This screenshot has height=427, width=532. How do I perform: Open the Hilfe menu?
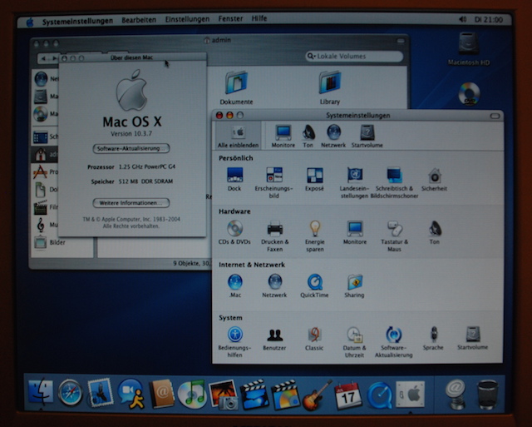pyautogui.click(x=259, y=18)
